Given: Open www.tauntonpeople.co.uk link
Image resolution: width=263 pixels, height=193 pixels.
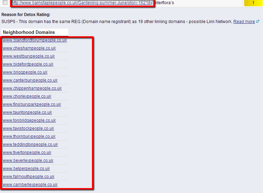Looking at the screenshot, I should (x=27, y=112).
